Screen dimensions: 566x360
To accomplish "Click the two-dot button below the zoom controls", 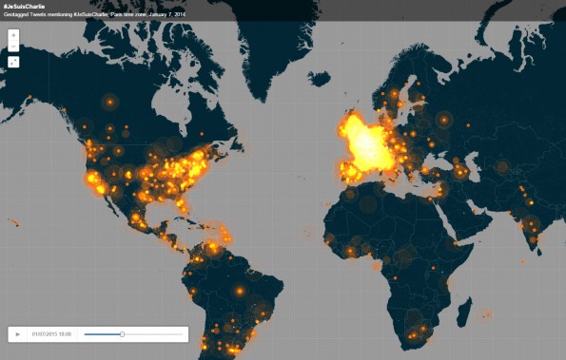I will click(13, 62).
